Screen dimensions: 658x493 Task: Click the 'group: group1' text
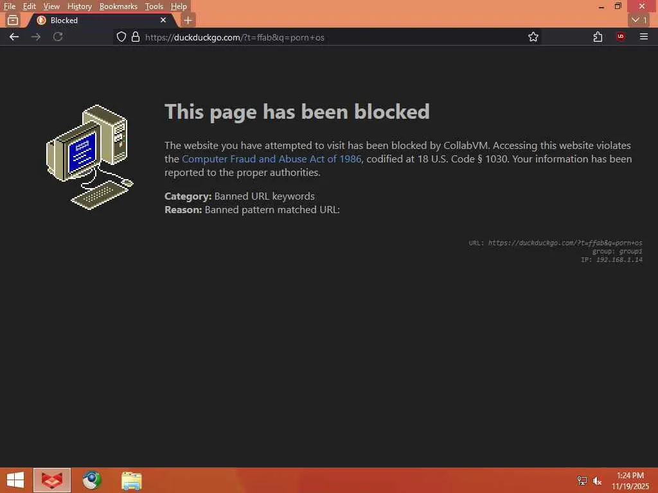point(617,252)
